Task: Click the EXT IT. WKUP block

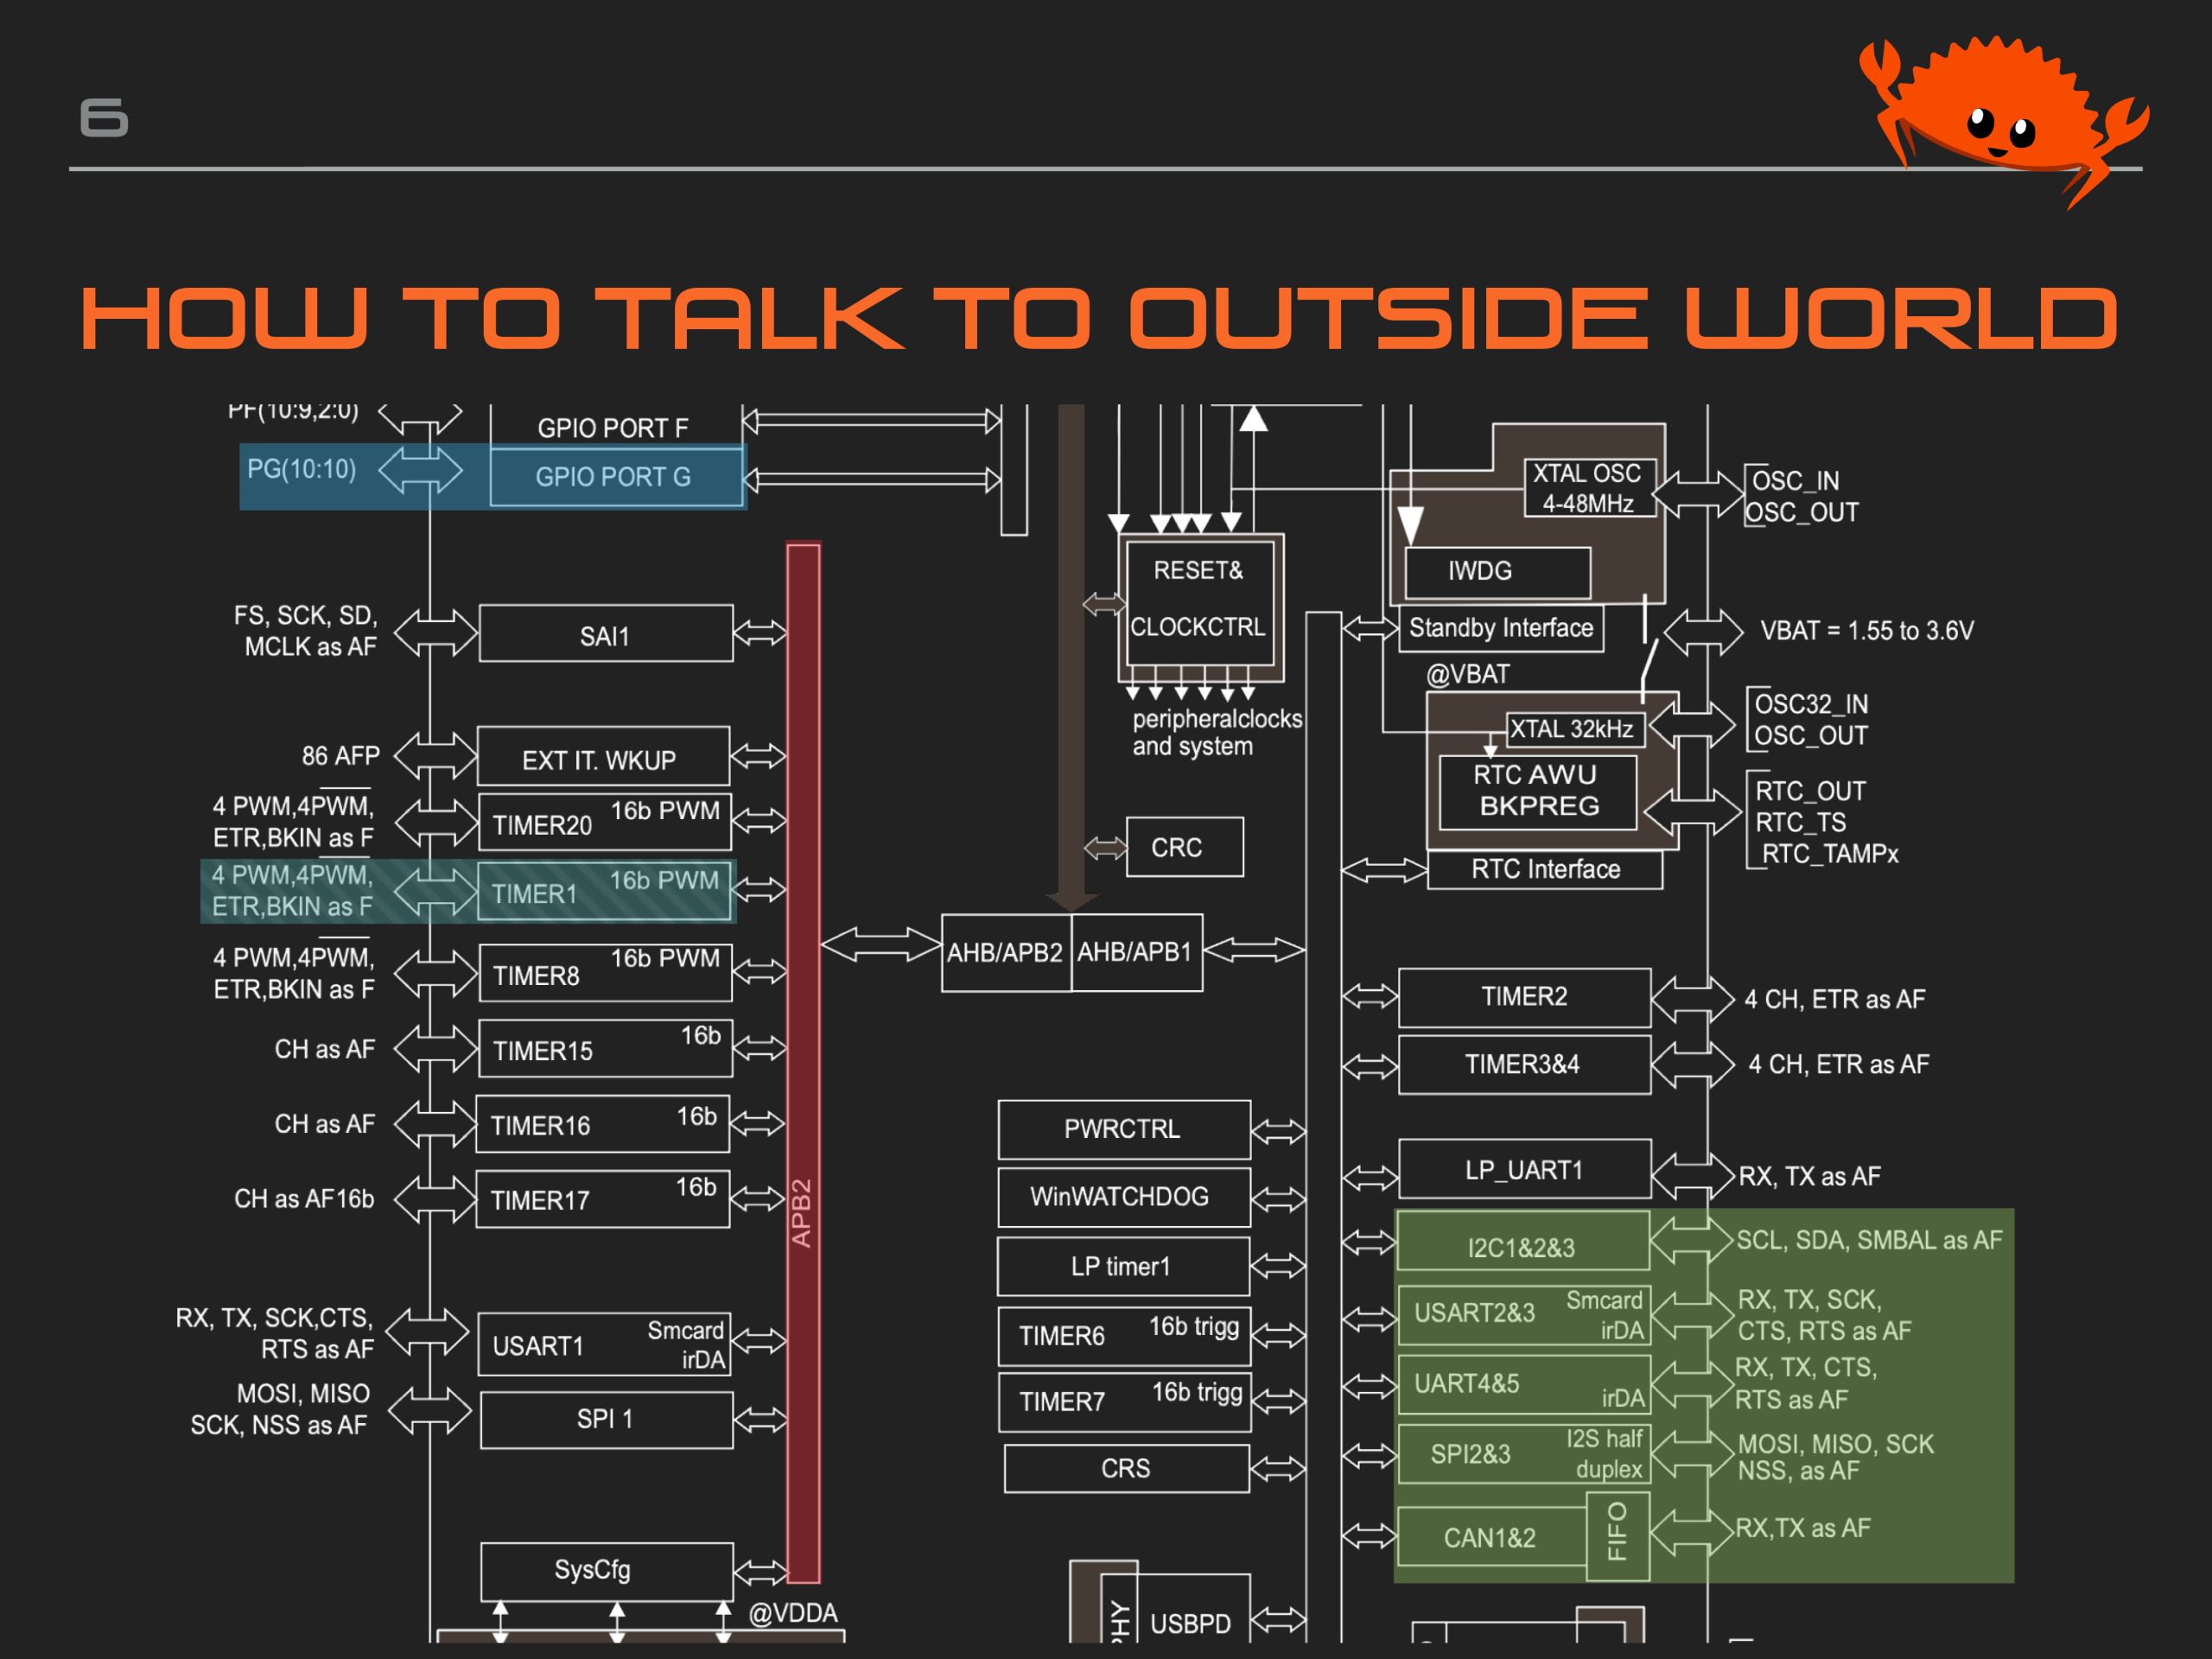Action: click(603, 757)
